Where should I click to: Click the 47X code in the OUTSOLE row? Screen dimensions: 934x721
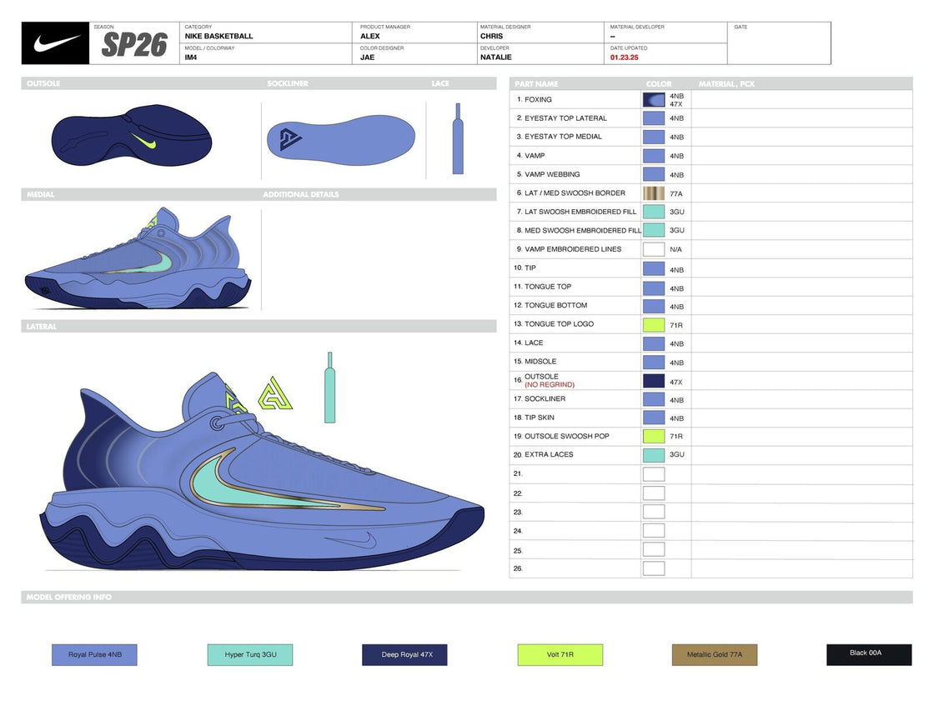pyautogui.click(x=676, y=383)
